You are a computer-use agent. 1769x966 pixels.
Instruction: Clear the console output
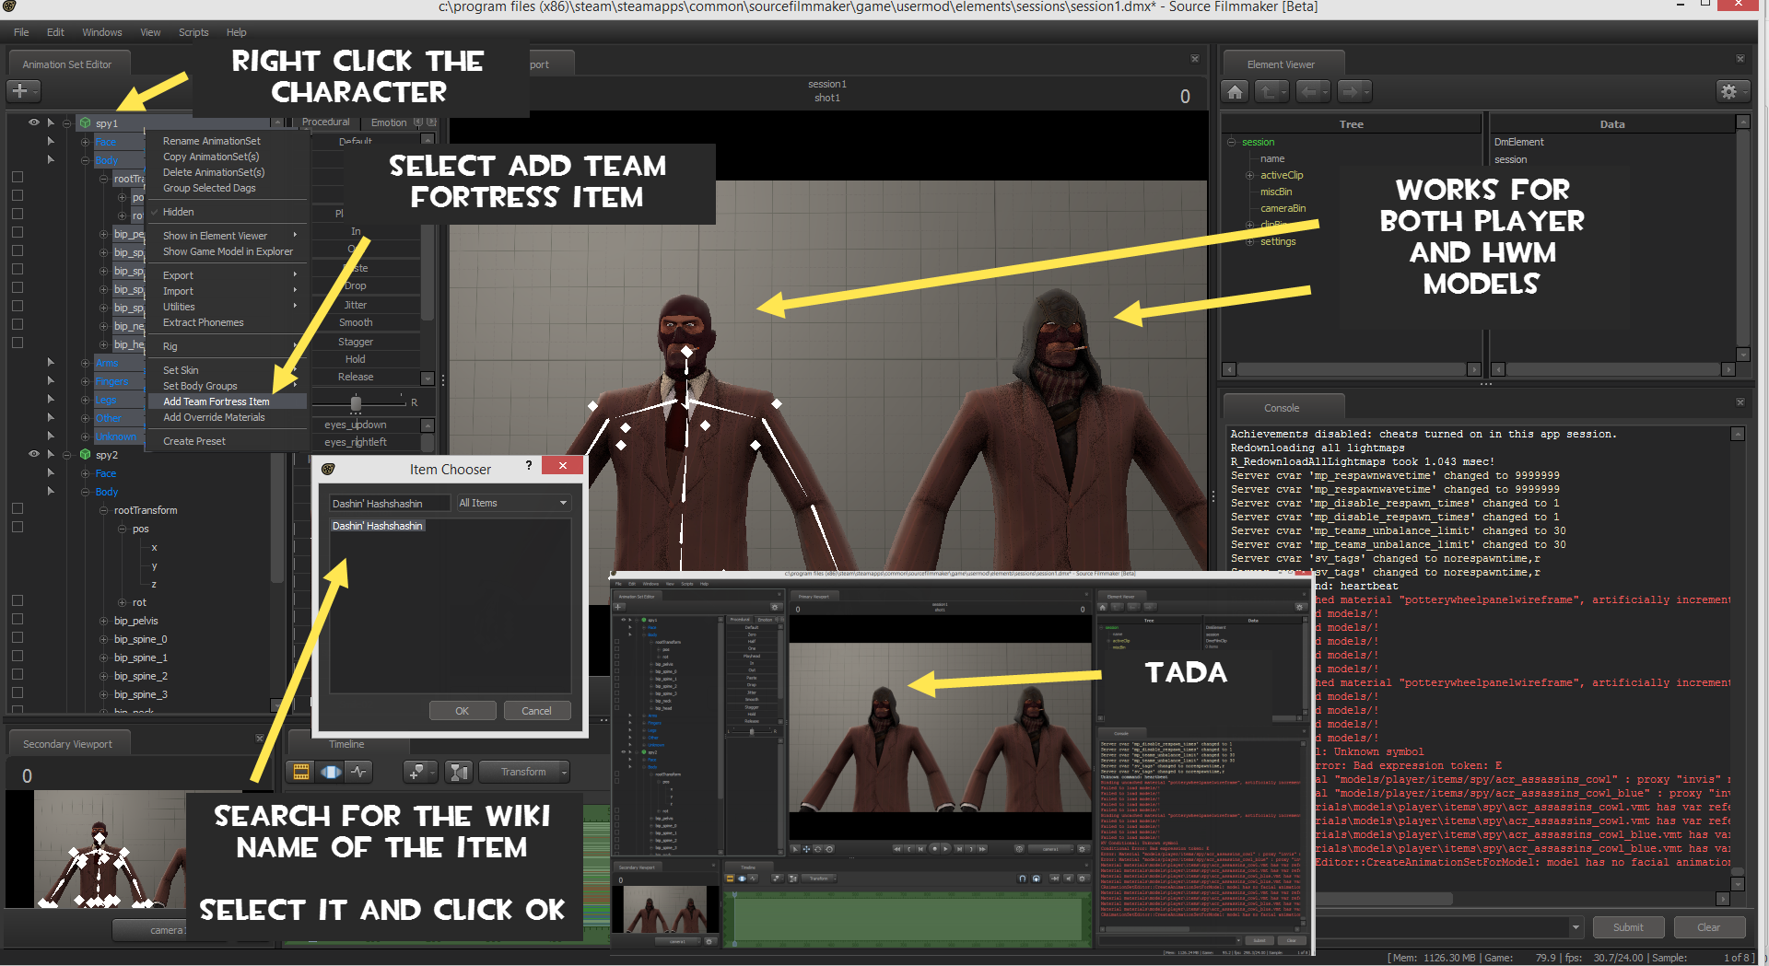coord(1708,927)
